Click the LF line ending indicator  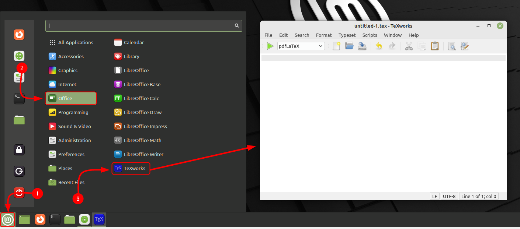coord(434,196)
